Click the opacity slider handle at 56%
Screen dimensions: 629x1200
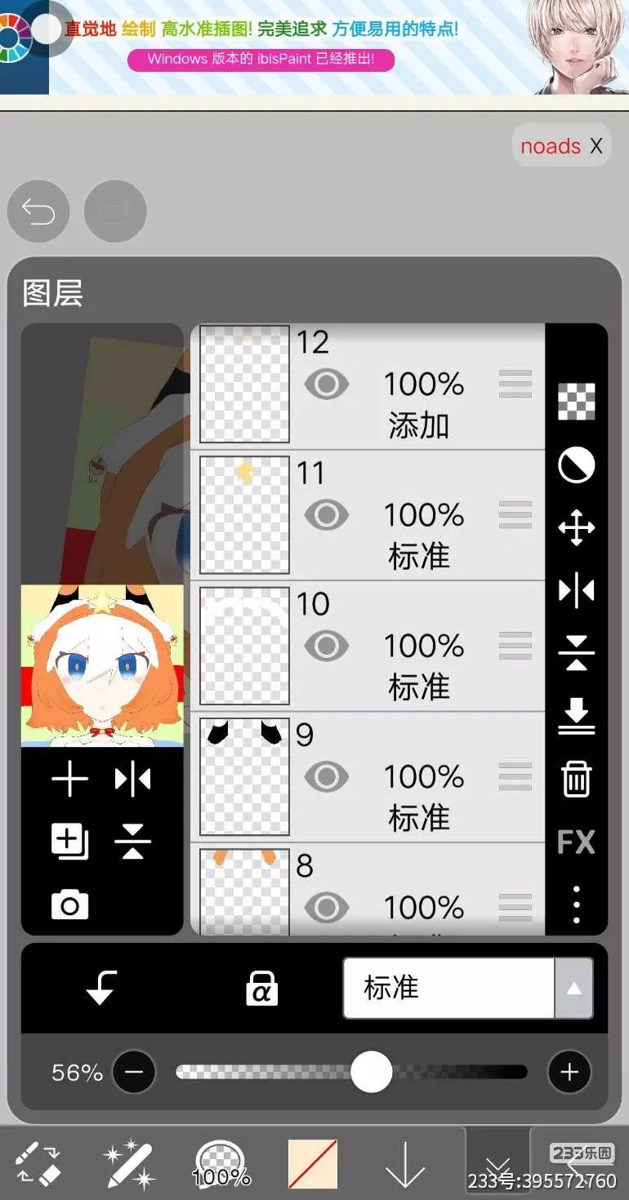(x=372, y=1072)
